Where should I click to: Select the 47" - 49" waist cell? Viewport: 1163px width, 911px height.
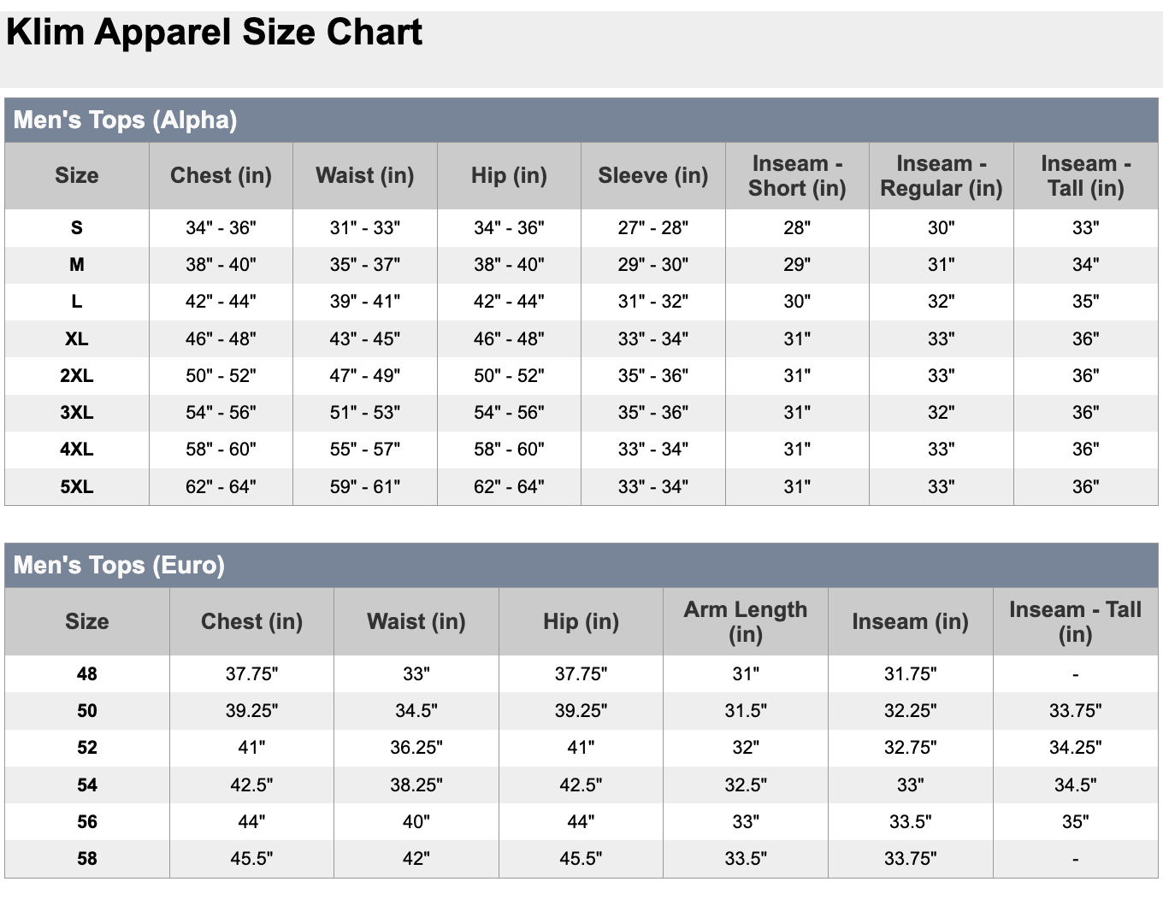tap(365, 376)
